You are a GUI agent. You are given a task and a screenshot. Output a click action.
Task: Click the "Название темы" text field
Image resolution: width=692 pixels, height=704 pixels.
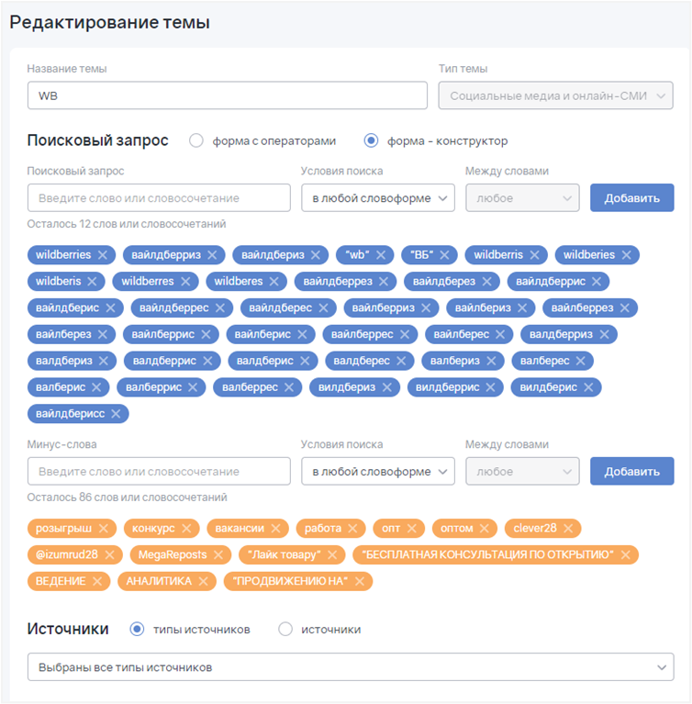[x=227, y=96]
